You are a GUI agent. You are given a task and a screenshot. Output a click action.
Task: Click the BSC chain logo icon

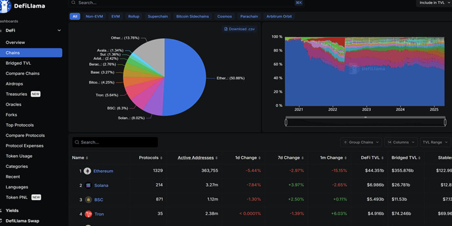pos(87,200)
